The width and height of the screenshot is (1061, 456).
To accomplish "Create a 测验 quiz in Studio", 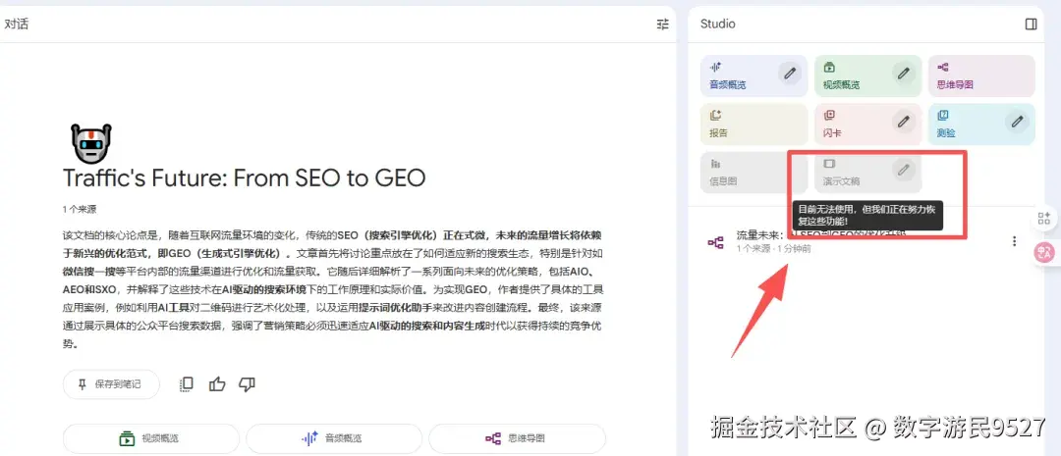I will (981, 125).
